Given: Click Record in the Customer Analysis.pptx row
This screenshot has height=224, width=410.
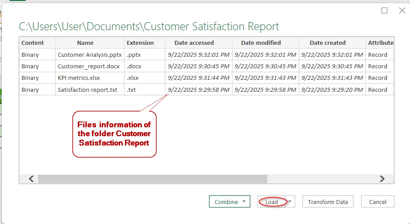Looking at the screenshot, I should [380, 55].
